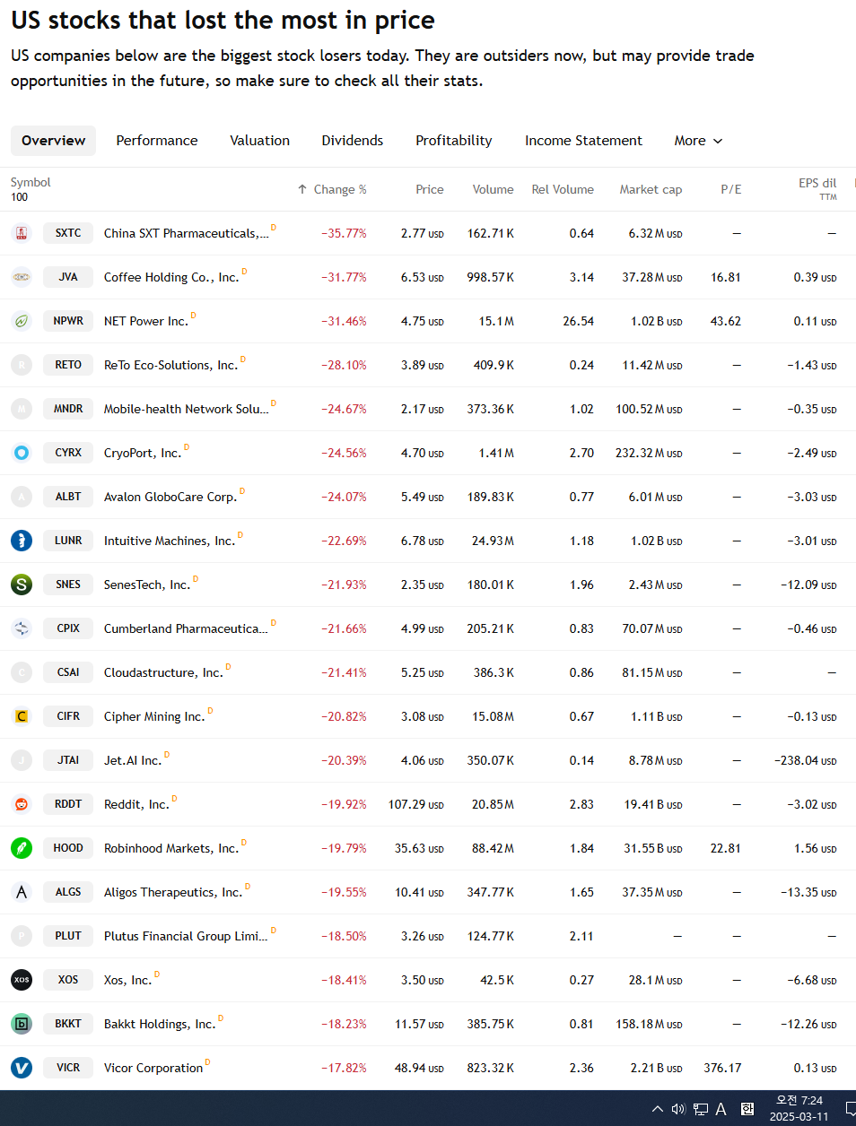
Task: Click the ReTo Eco-Solutions placeholder logo
Action: point(22,365)
